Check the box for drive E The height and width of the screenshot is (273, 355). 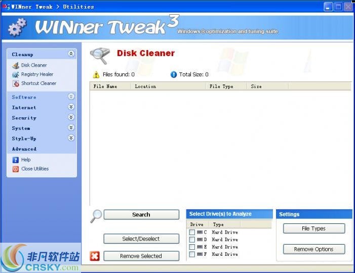(192, 247)
